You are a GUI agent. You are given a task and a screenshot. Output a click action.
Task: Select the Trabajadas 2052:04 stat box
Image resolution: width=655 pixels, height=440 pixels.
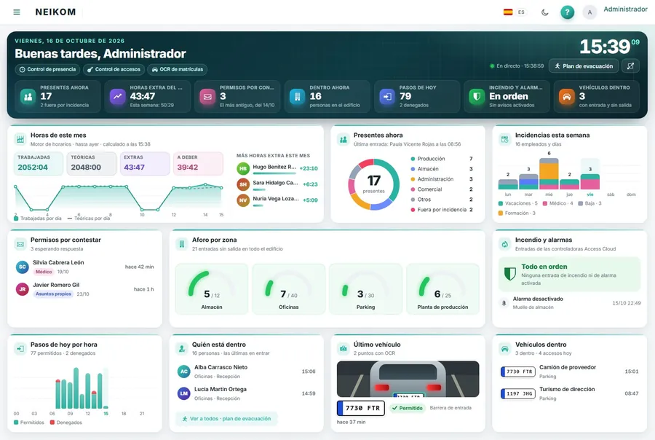[x=39, y=163]
